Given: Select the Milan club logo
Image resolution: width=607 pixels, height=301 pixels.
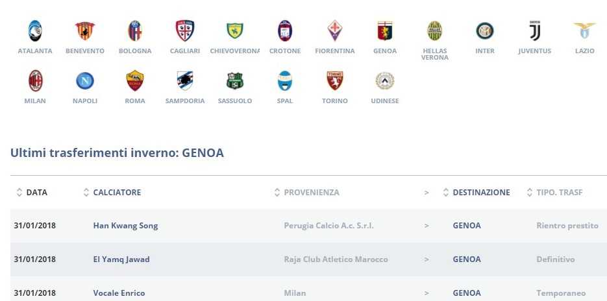Looking at the screenshot, I should (35, 80).
